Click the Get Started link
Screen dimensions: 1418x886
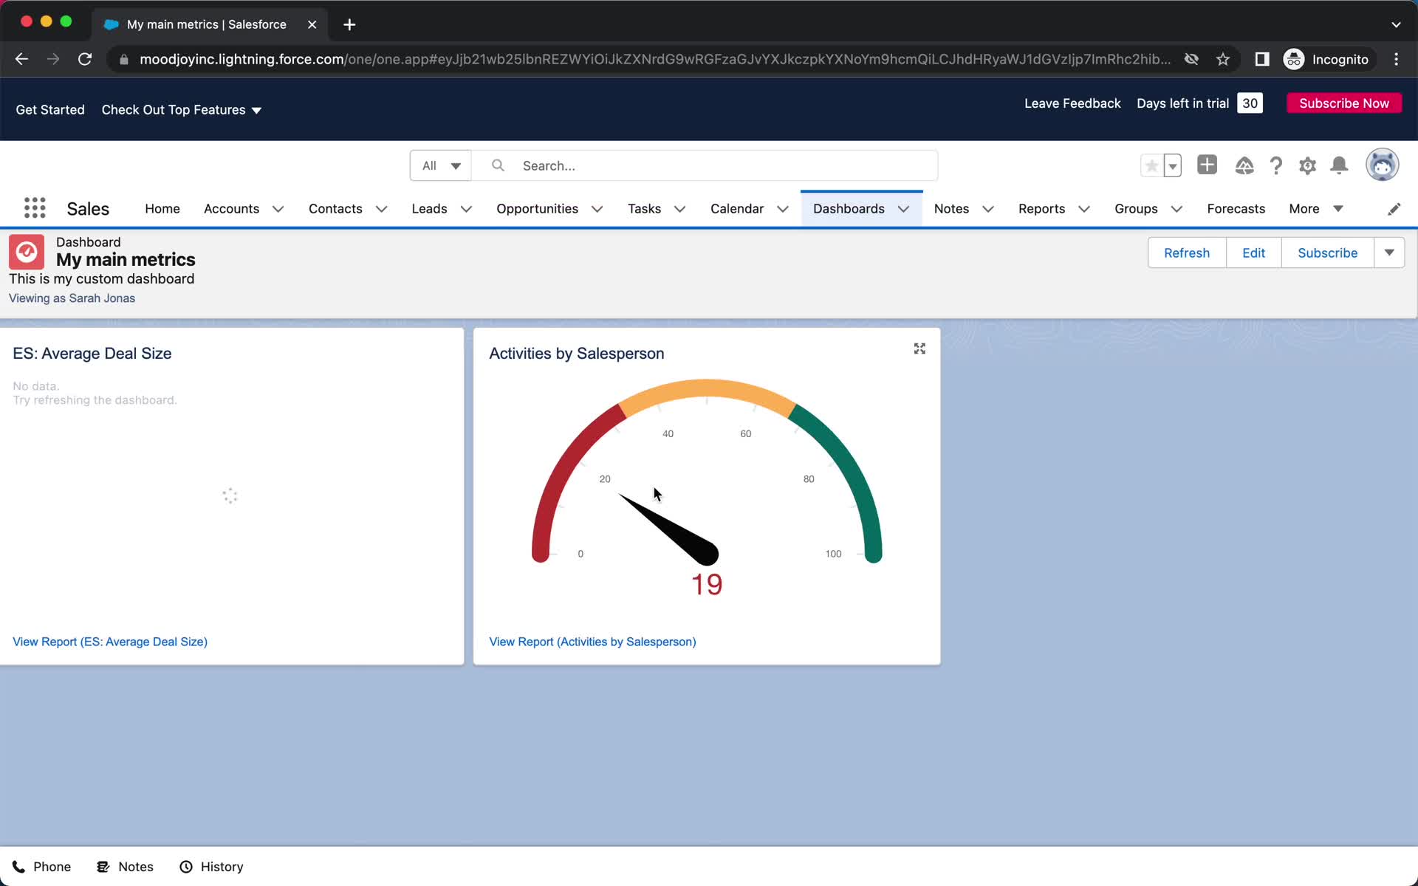50,110
